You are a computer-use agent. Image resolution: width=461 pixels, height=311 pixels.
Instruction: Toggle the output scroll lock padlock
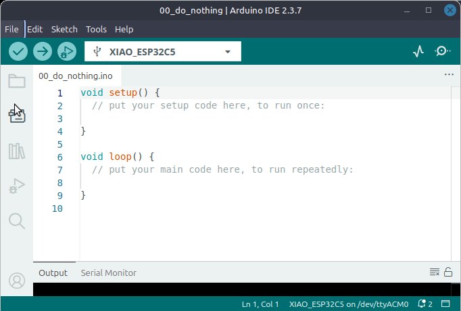click(x=448, y=273)
